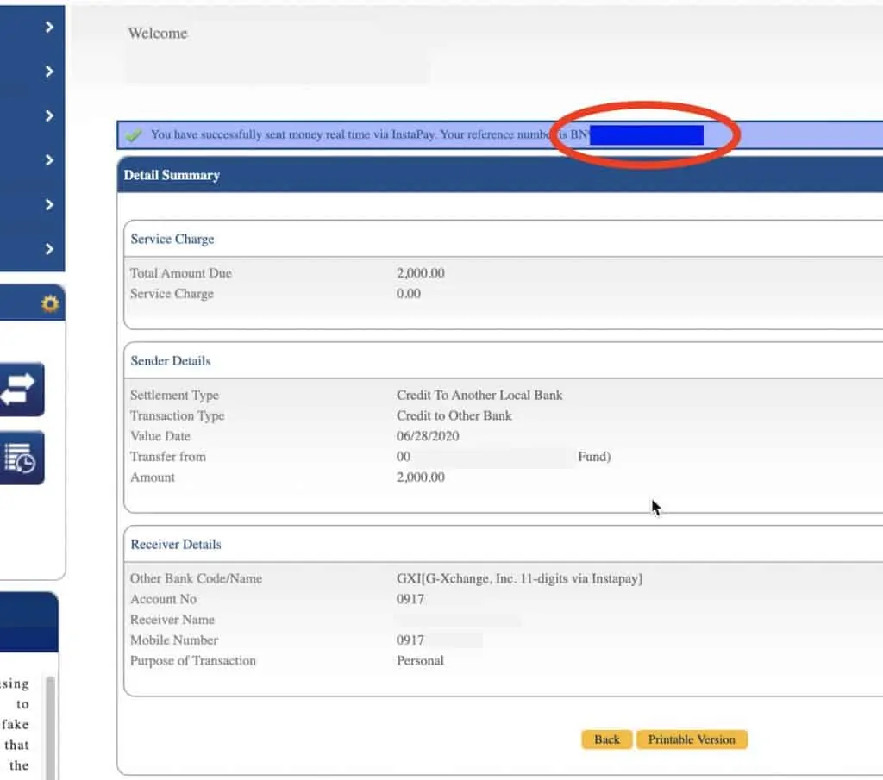Click the Value Date 06/28/2020 text
The width and height of the screenshot is (883, 780).
(x=427, y=436)
